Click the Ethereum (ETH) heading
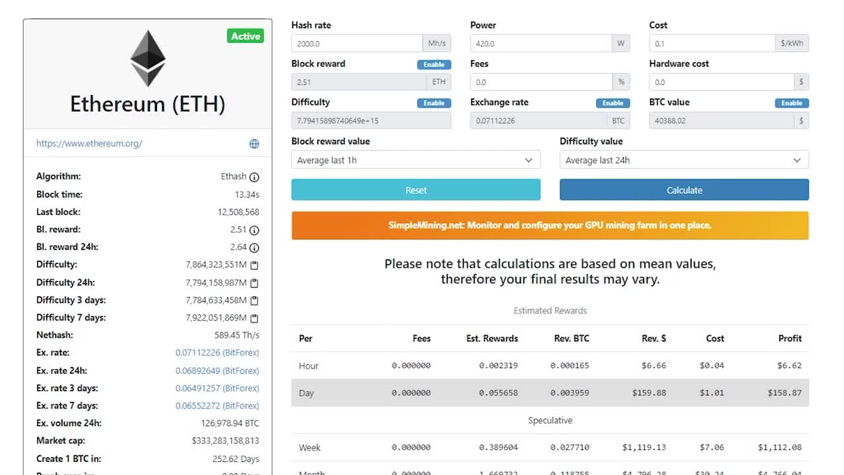 click(x=148, y=104)
